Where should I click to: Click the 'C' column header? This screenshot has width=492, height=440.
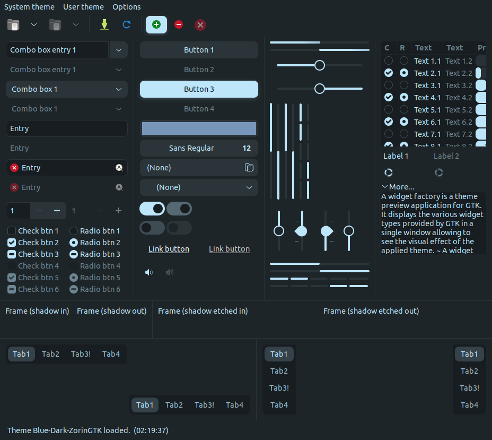coord(389,48)
